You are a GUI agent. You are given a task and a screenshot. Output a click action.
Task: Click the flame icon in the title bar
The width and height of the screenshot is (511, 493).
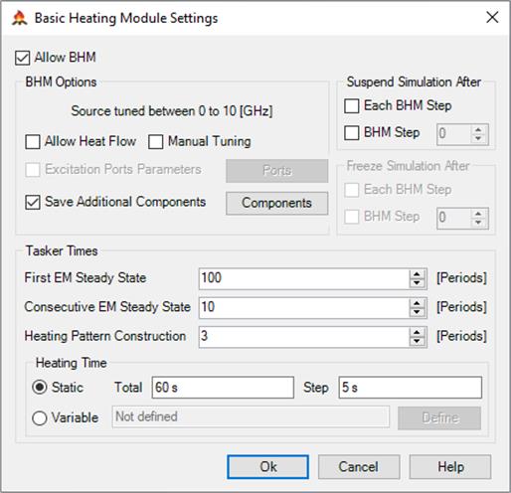(x=19, y=18)
